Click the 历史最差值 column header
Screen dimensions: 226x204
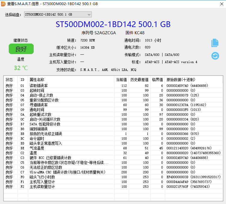[x=139, y=80]
